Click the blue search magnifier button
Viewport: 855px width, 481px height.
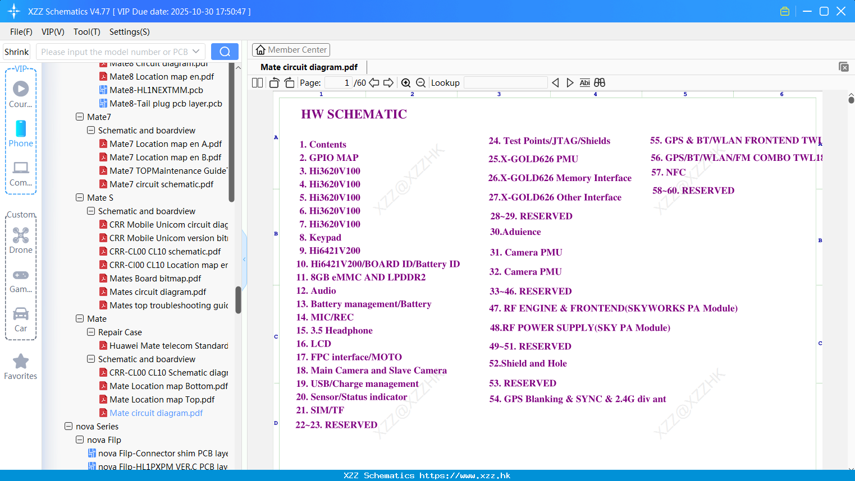pos(225,52)
